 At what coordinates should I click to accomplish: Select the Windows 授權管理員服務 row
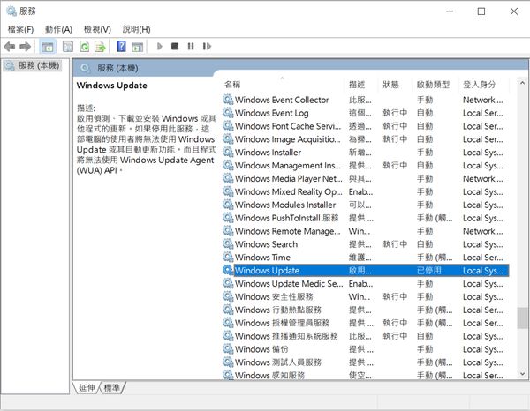point(366,323)
